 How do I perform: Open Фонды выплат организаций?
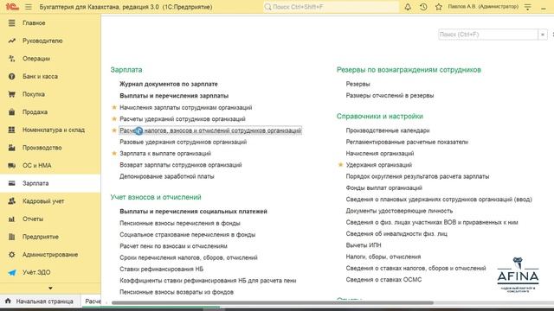(x=384, y=188)
